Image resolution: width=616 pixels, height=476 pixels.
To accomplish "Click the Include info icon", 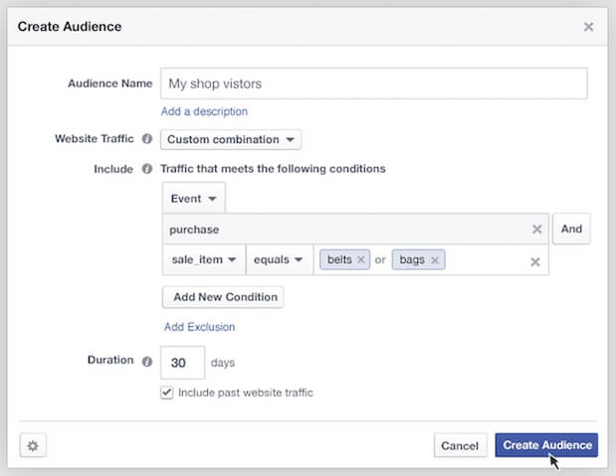I will point(146,169).
